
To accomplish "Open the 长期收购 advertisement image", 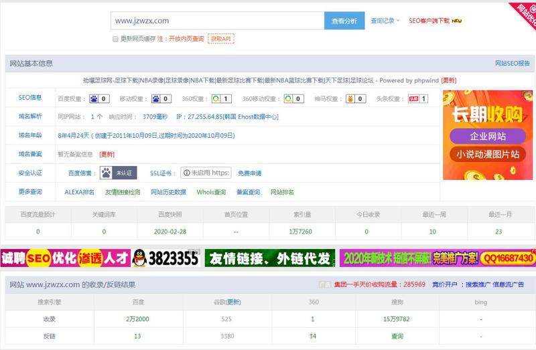I will [488, 135].
